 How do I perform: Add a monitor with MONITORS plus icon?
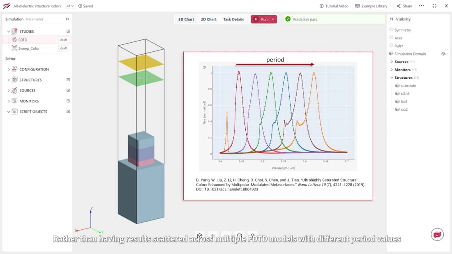coord(68,101)
